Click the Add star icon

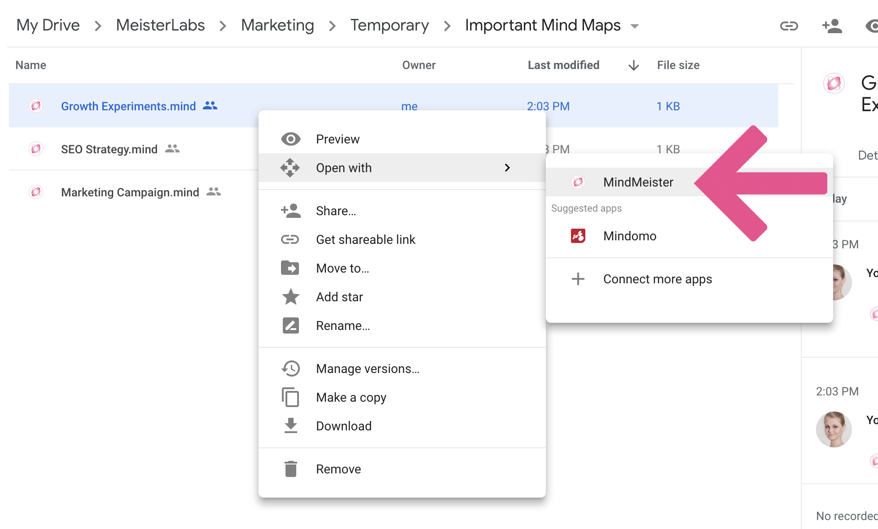[x=290, y=297]
